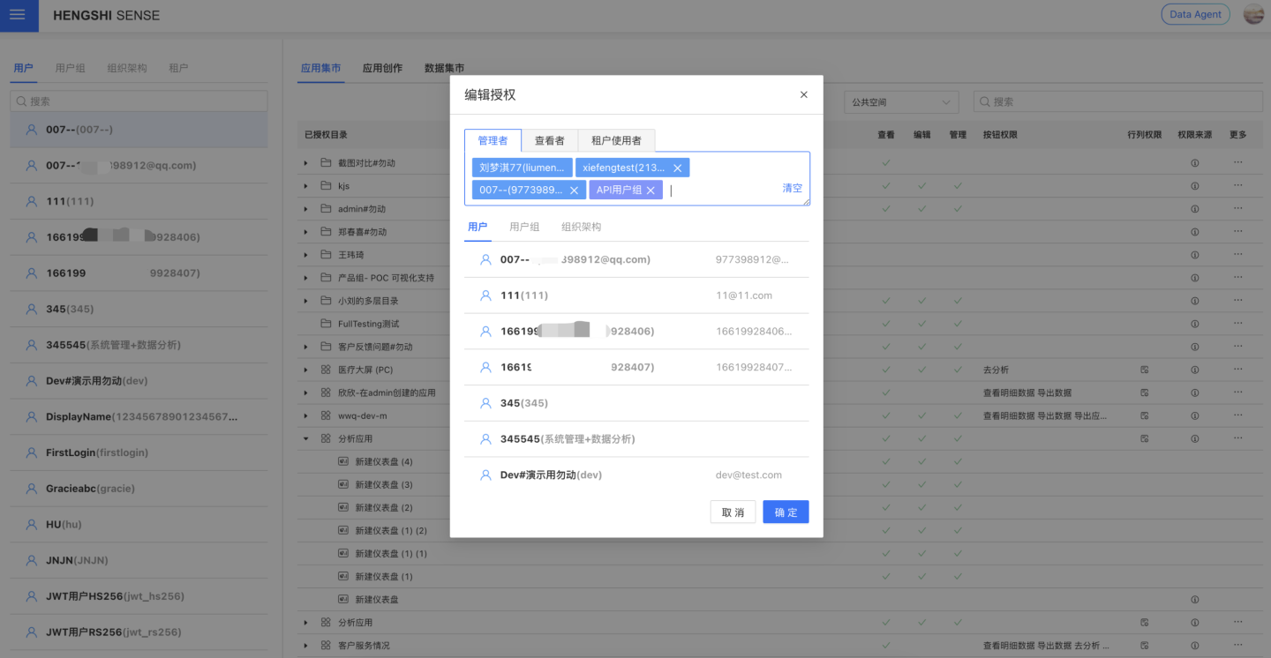1271x658 pixels.
Task: Click the 确定 button
Action: coord(786,512)
